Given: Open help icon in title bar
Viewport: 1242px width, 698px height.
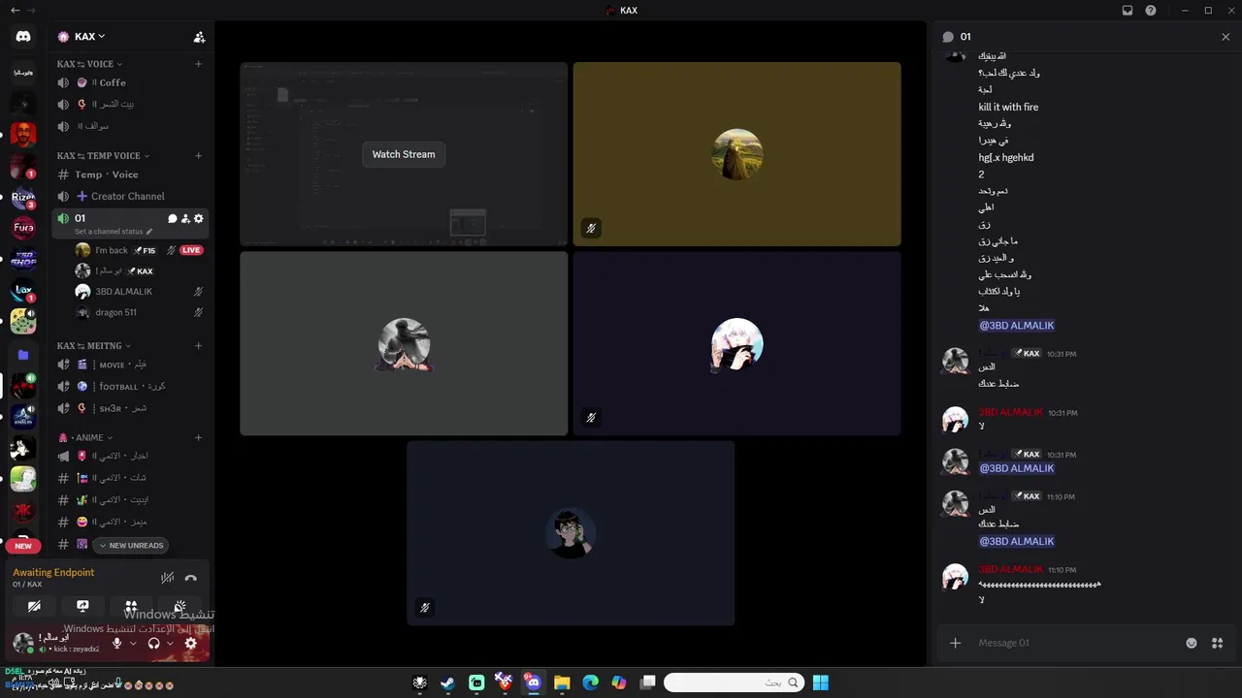Looking at the screenshot, I should [1151, 11].
